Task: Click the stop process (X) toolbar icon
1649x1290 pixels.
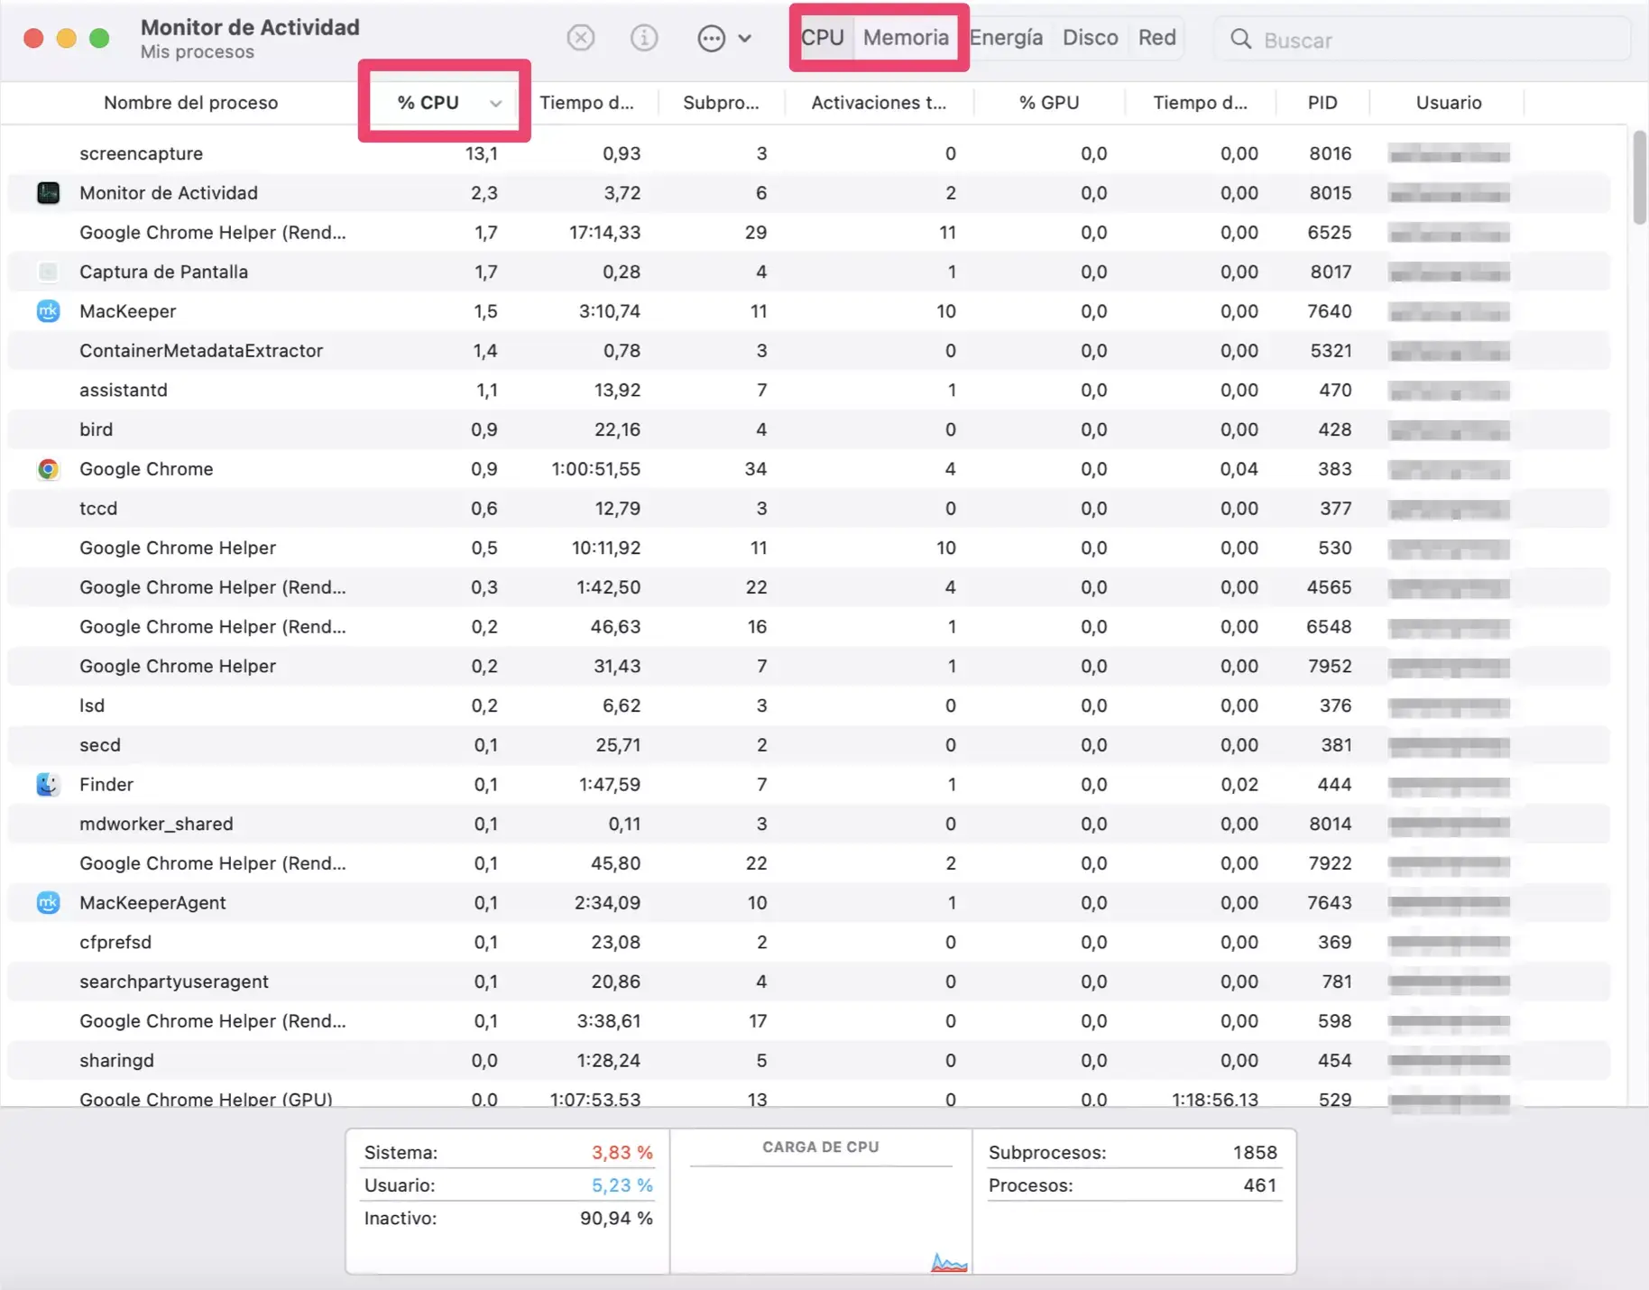Action: pyautogui.click(x=580, y=38)
